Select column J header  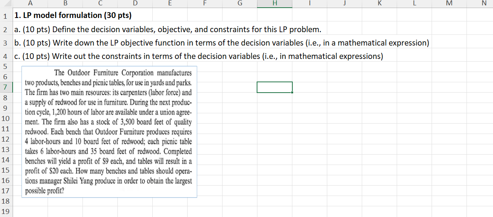345,4
